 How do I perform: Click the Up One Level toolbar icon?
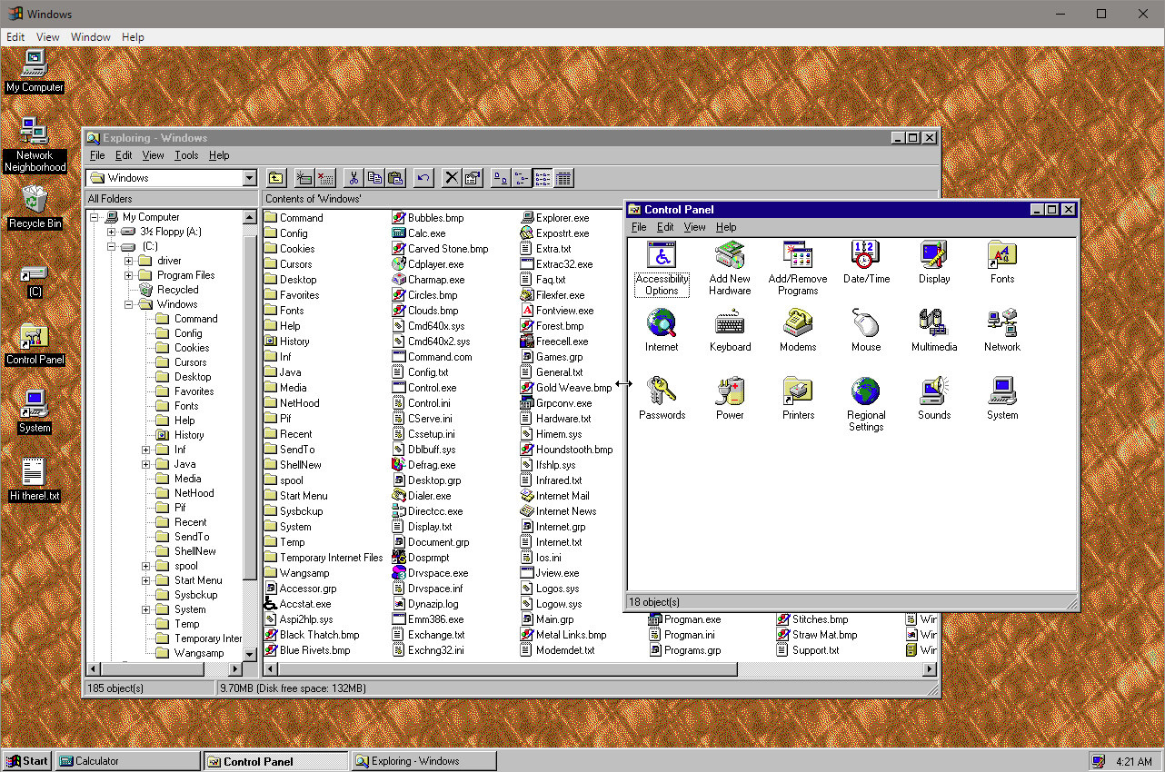tap(276, 177)
